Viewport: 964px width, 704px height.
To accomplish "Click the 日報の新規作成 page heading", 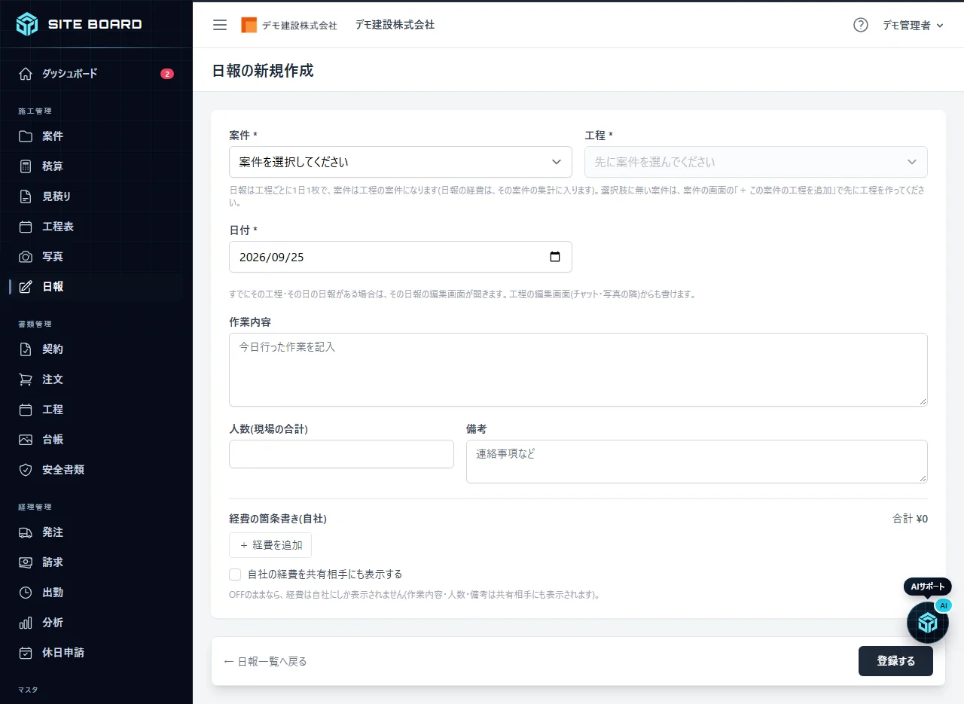I will coord(263,71).
